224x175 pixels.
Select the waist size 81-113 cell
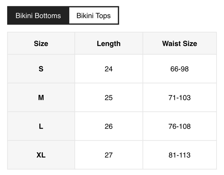click(x=179, y=155)
